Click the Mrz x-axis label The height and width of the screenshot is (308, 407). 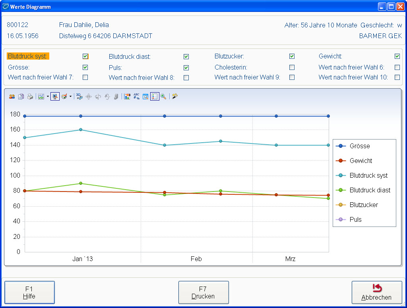[290, 259]
